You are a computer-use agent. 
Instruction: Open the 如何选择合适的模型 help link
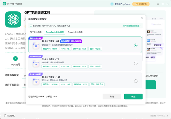coord(131,26)
